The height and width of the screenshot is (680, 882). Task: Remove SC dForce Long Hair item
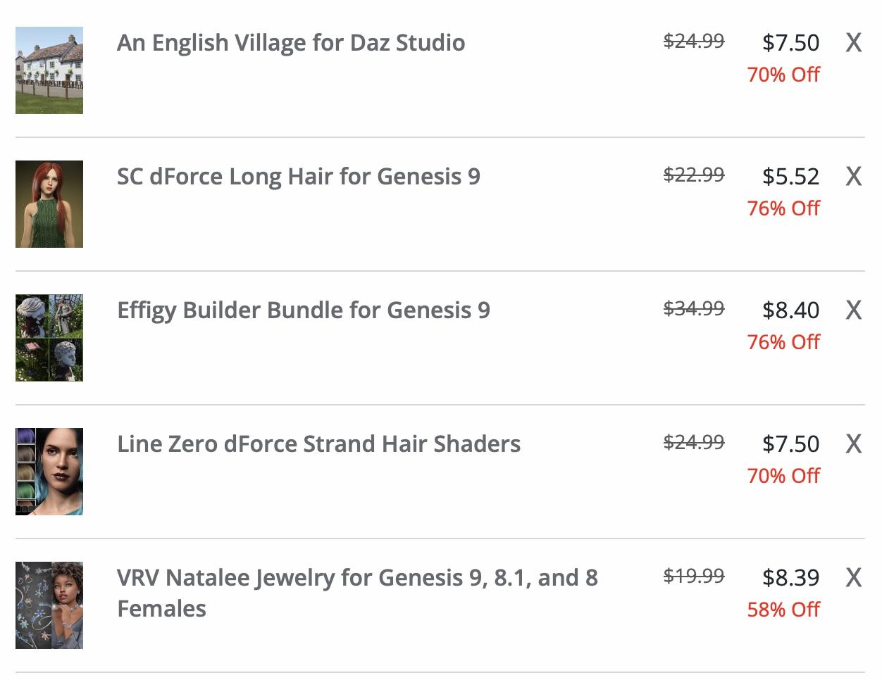coord(853,177)
